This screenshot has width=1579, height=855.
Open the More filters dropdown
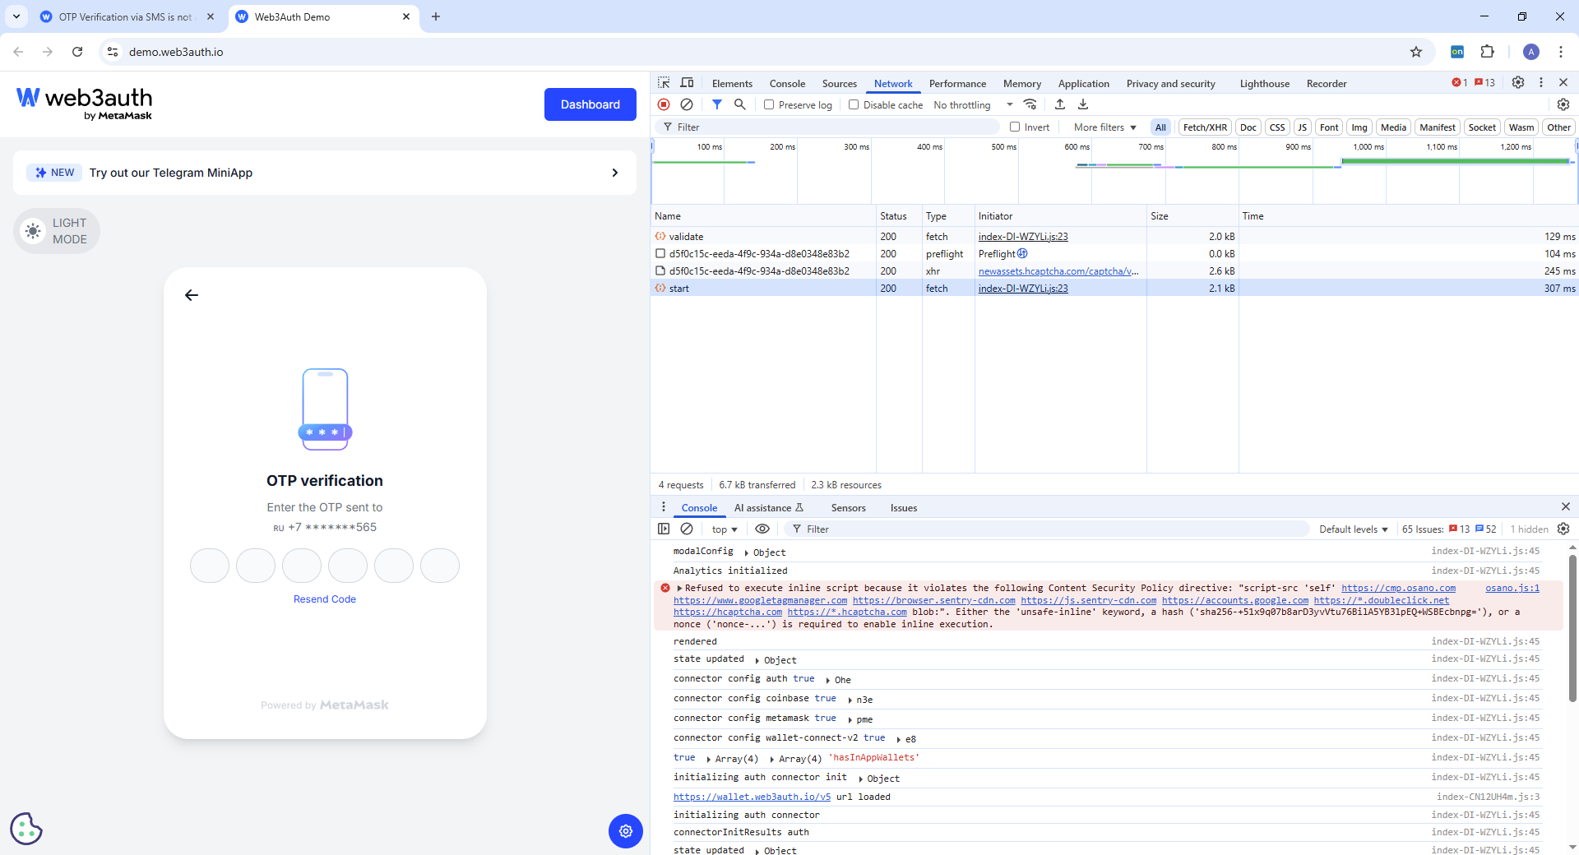[1104, 127]
